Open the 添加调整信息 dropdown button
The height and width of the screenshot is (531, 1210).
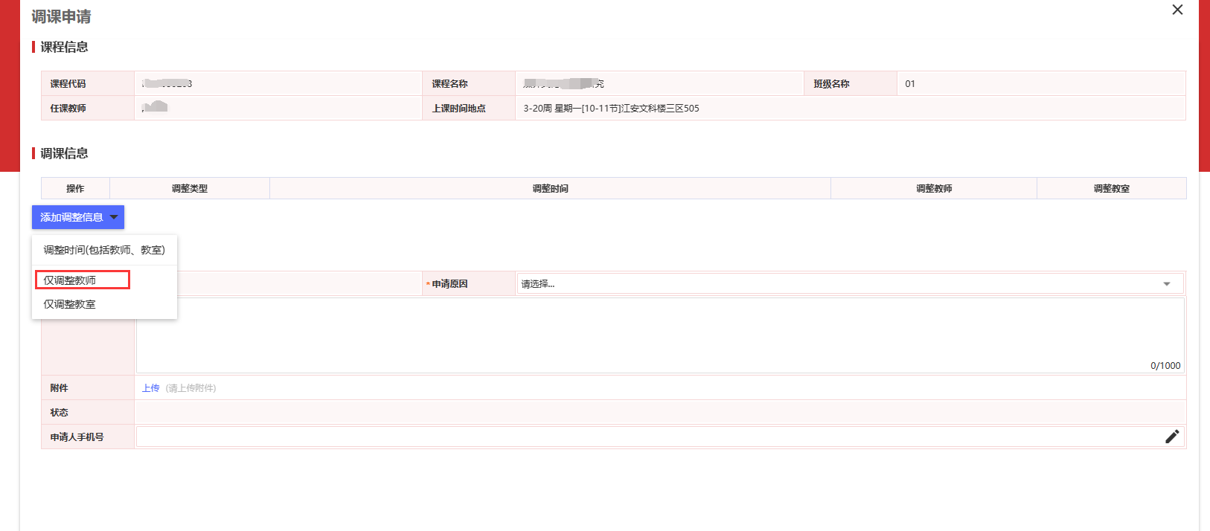pos(78,217)
